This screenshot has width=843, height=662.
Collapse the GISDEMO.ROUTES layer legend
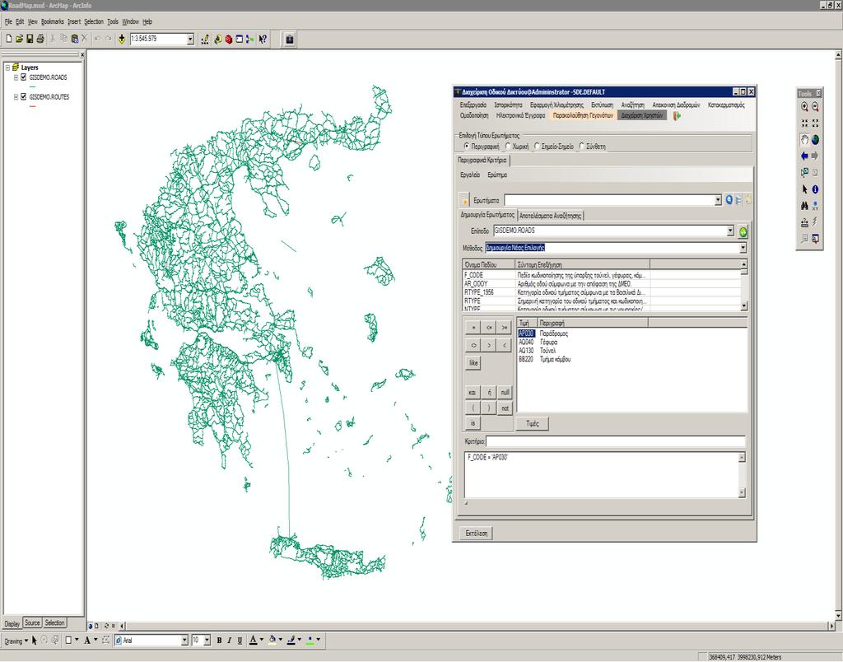pos(16,97)
